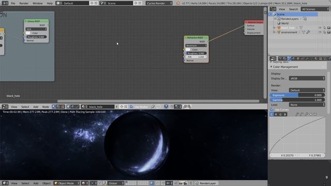Screen dimensions: 331x186
Task: Click the Glossy BSDF Color swatch
Action: (28, 33)
